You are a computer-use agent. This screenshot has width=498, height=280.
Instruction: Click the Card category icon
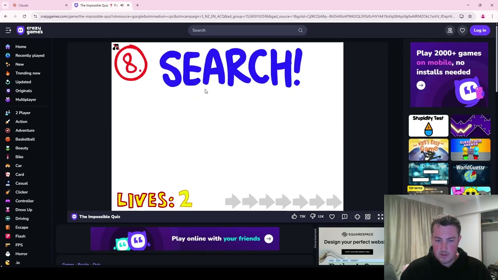(x=8, y=175)
